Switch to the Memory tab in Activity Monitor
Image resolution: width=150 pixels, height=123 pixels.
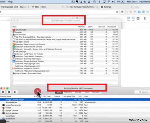point(68,92)
